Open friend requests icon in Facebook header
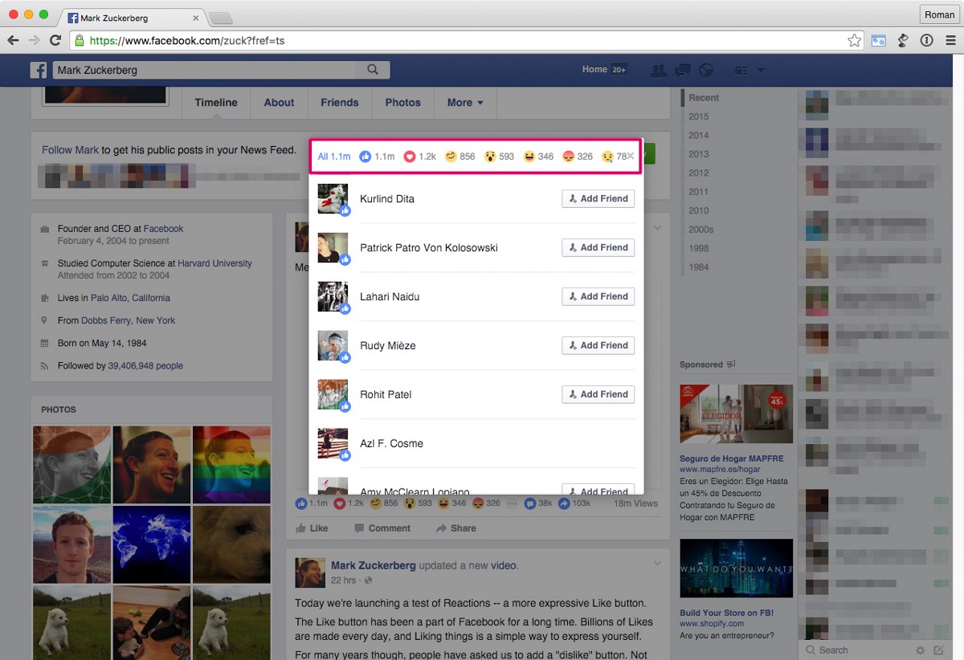The width and height of the screenshot is (964, 660). tap(659, 71)
